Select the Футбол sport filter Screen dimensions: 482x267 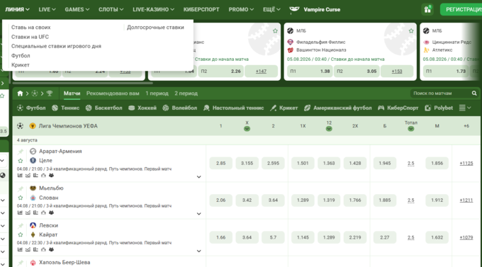coord(31,108)
